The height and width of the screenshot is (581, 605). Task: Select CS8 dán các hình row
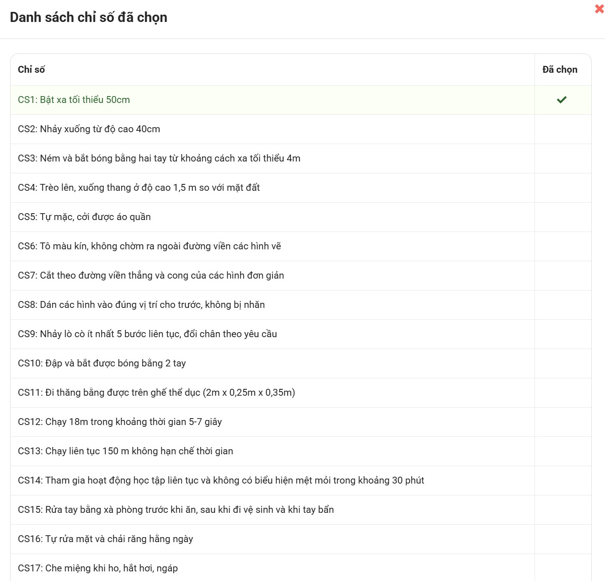click(x=141, y=305)
